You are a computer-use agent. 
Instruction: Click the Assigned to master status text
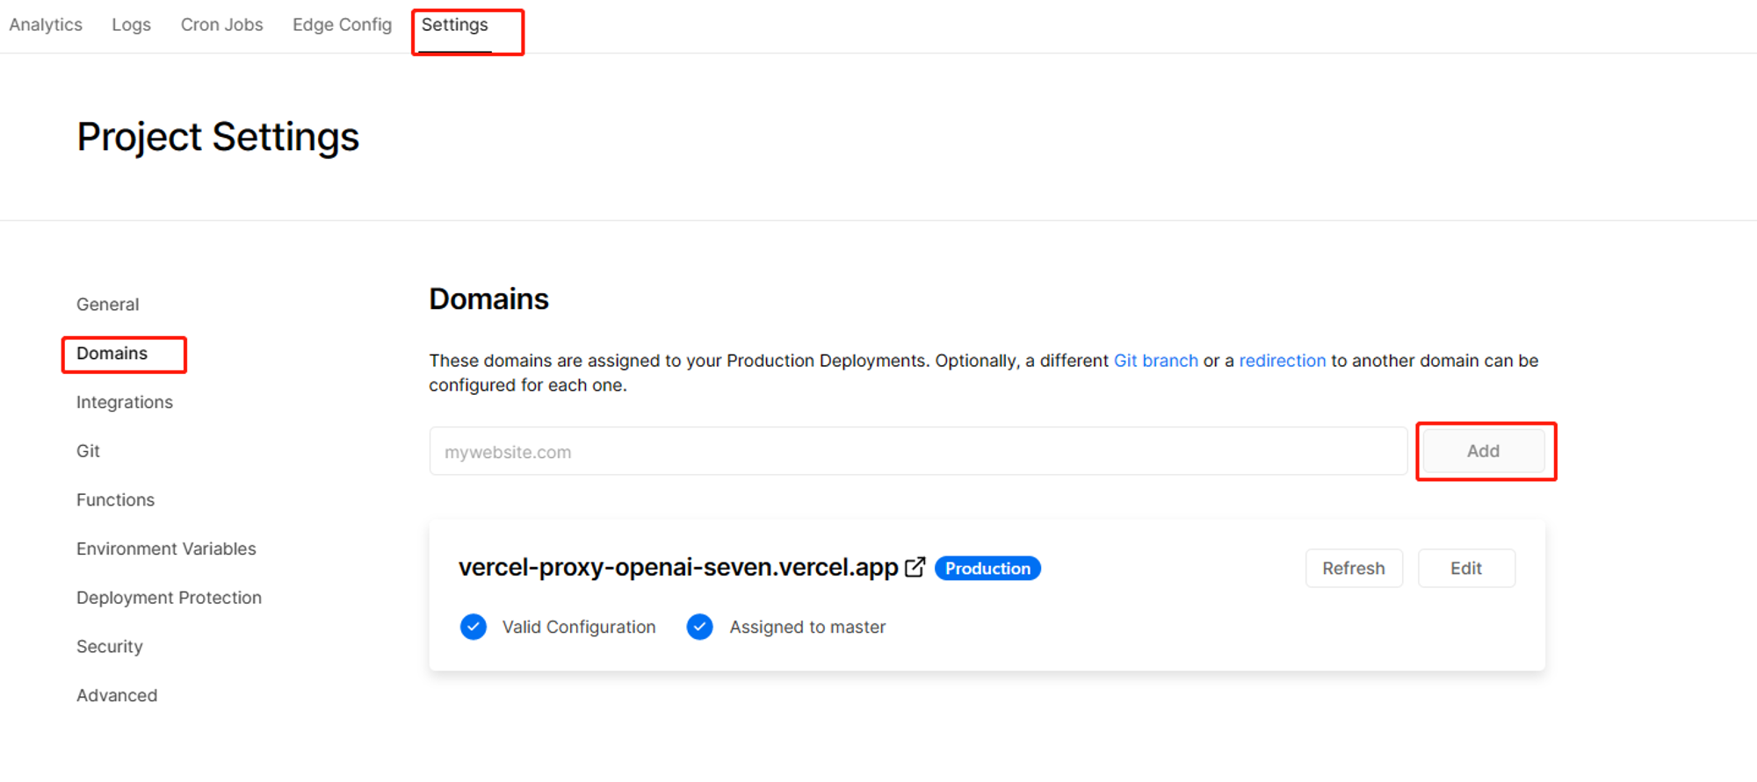(x=807, y=627)
